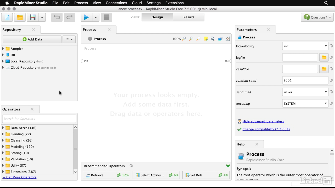Click the Undo arrow in the toolbar
The height and width of the screenshot is (188, 335).
[x=57, y=17]
